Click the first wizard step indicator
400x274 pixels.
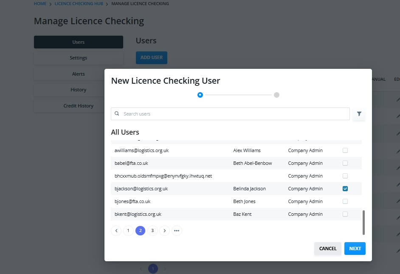tap(200, 95)
